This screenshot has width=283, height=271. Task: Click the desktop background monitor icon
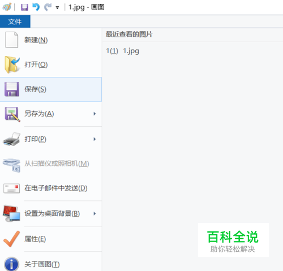point(11,213)
